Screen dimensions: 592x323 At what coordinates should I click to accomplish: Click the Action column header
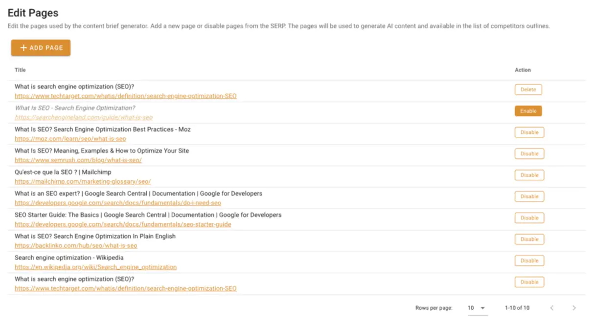[x=523, y=70]
